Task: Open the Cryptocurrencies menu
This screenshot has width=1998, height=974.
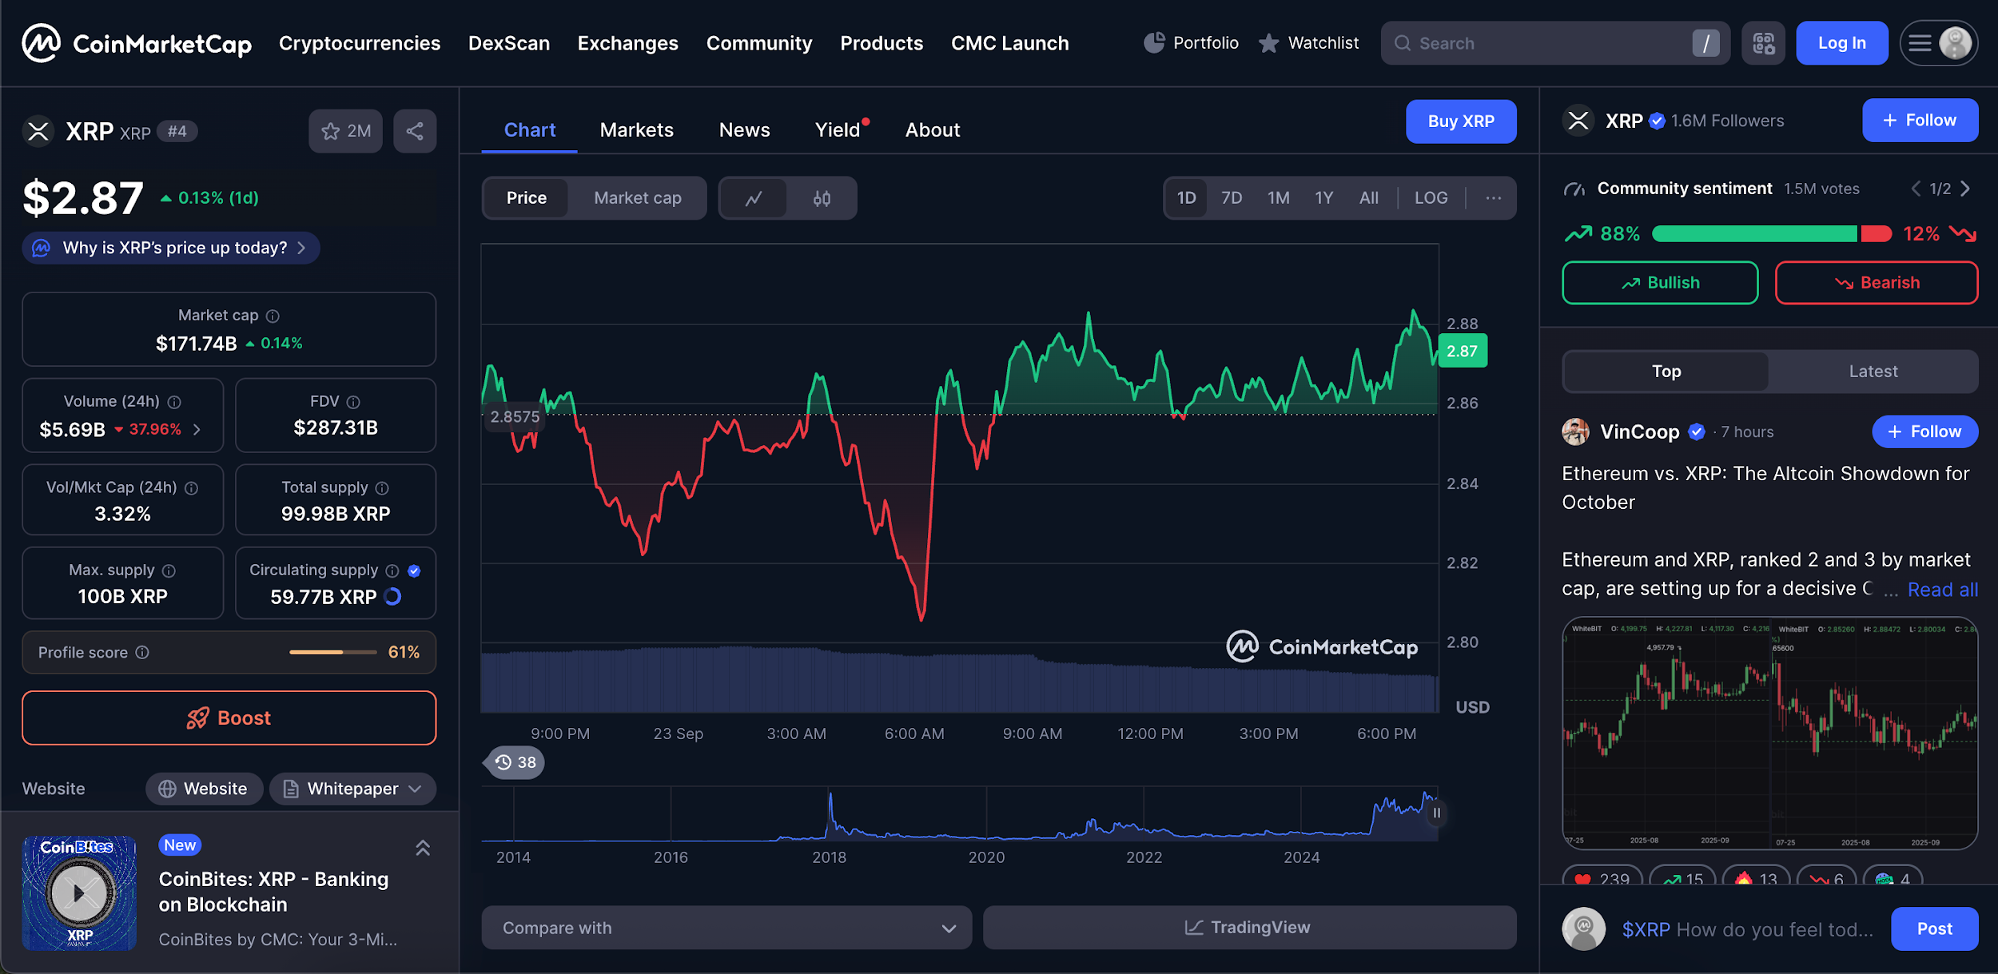Action: pyautogui.click(x=359, y=43)
